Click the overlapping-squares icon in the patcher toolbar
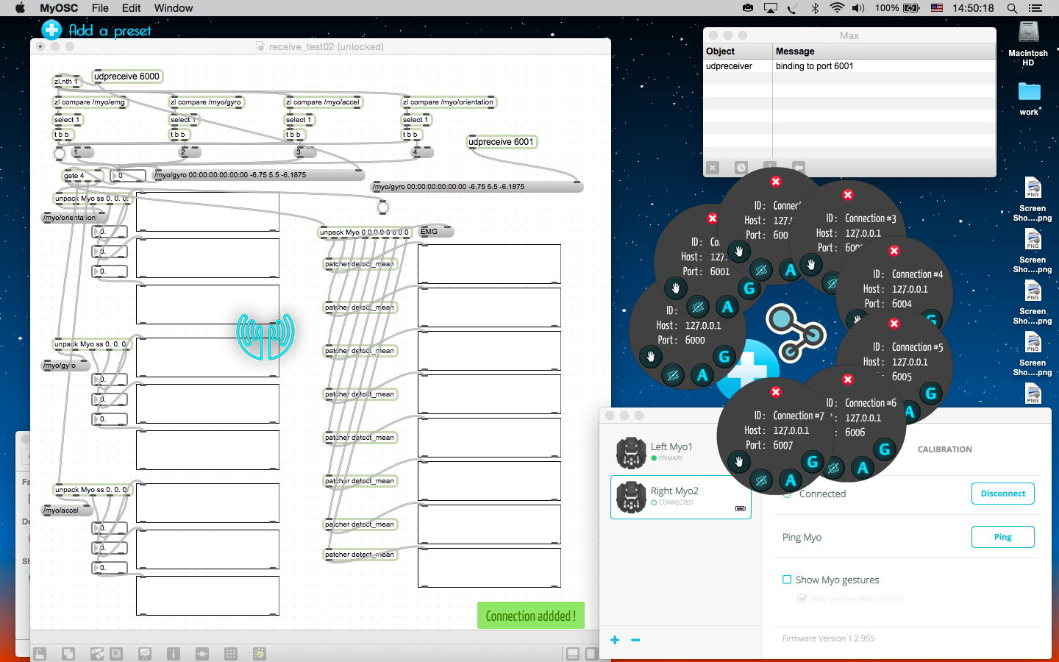Image resolution: width=1059 pixels, height=662 pixels. point(68,653)
